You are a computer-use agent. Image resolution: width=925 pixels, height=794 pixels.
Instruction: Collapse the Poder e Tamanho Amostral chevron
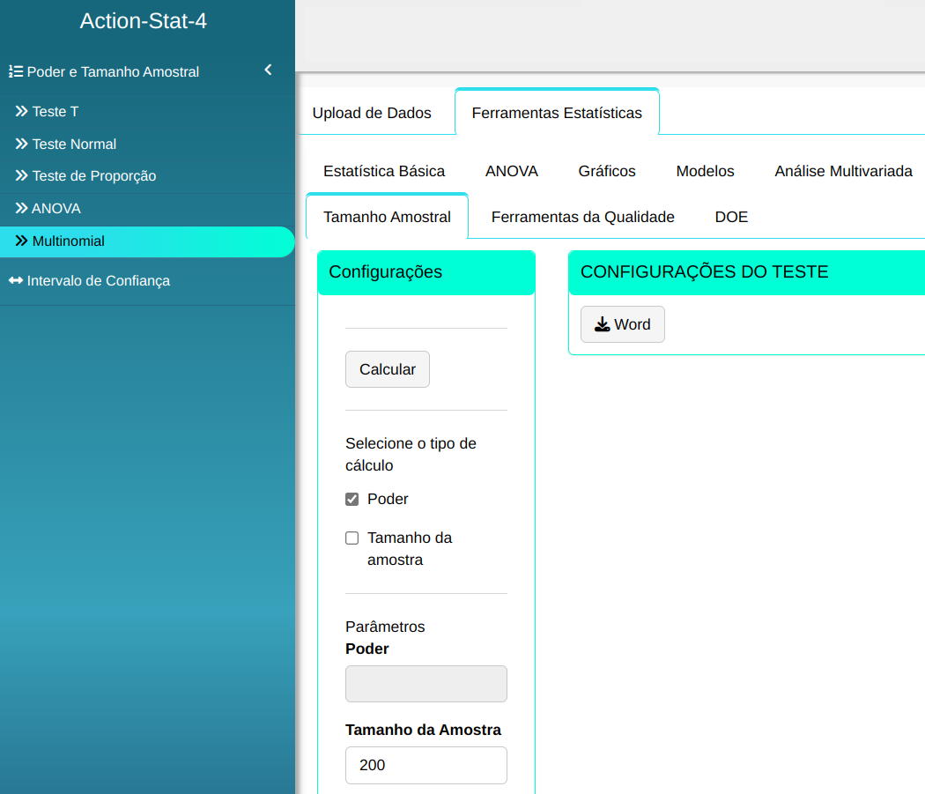pos(269,70)
